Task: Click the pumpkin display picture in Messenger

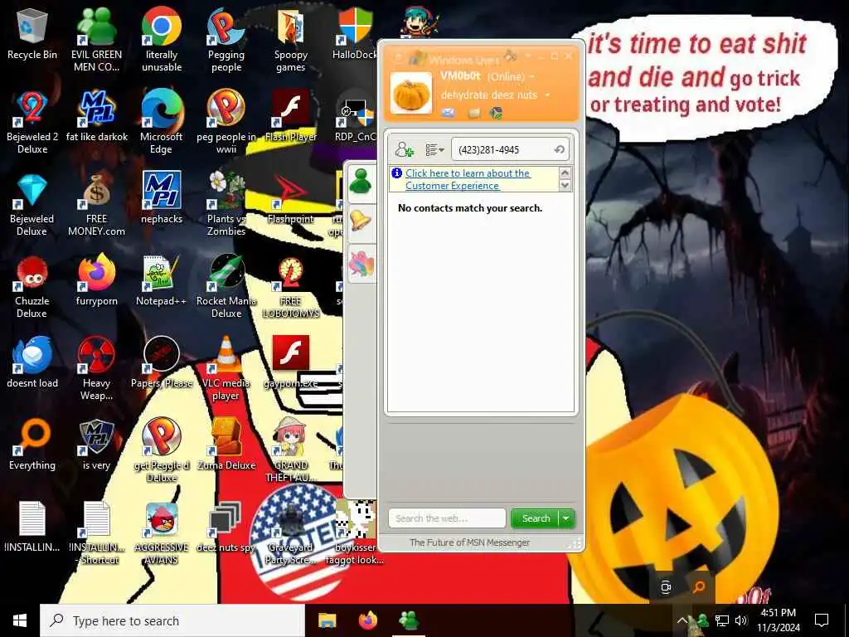Action: tap(411, 93)
